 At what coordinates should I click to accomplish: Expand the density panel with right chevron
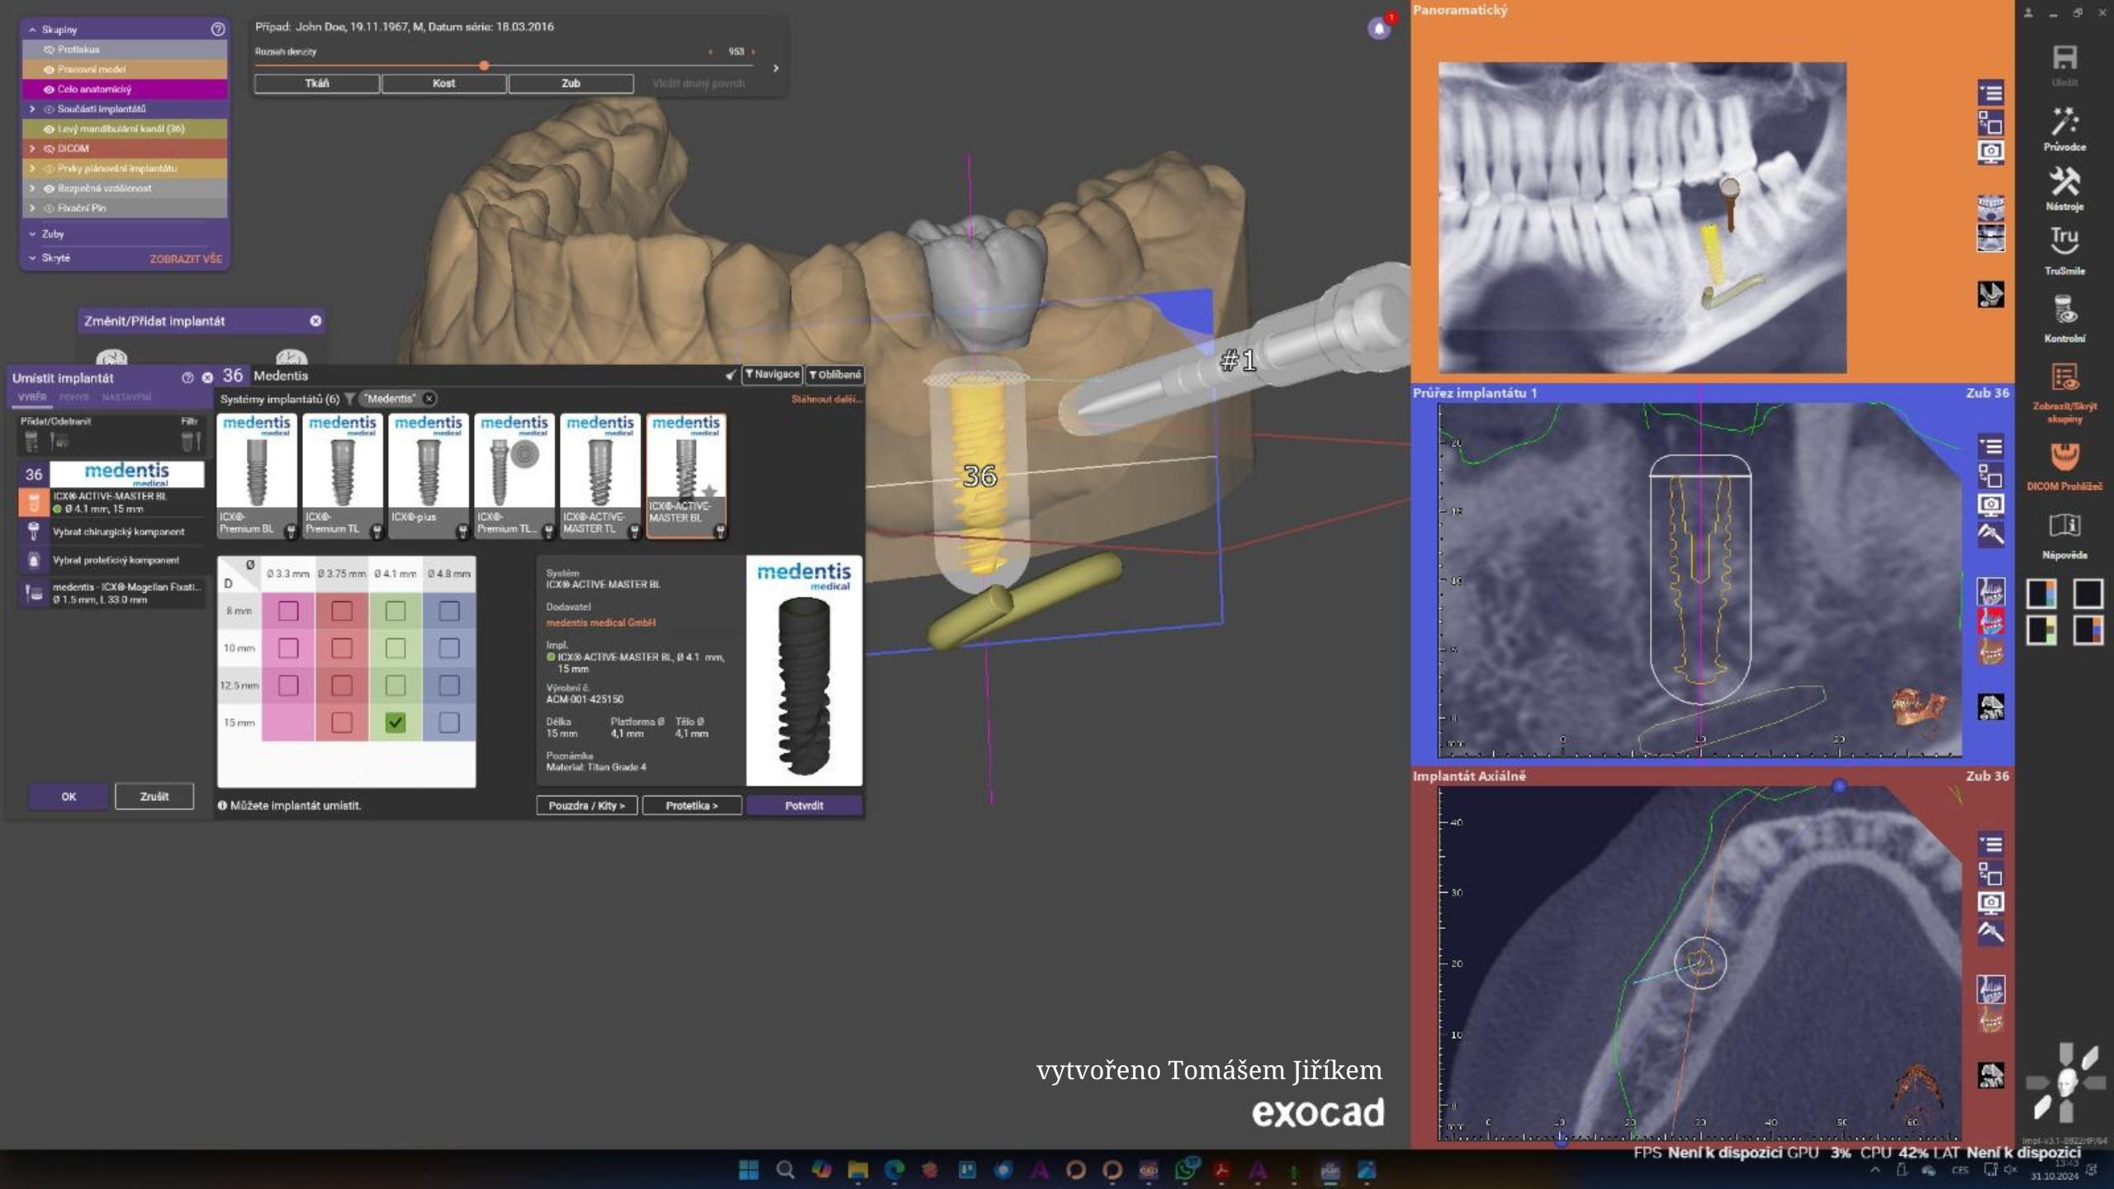775,68
